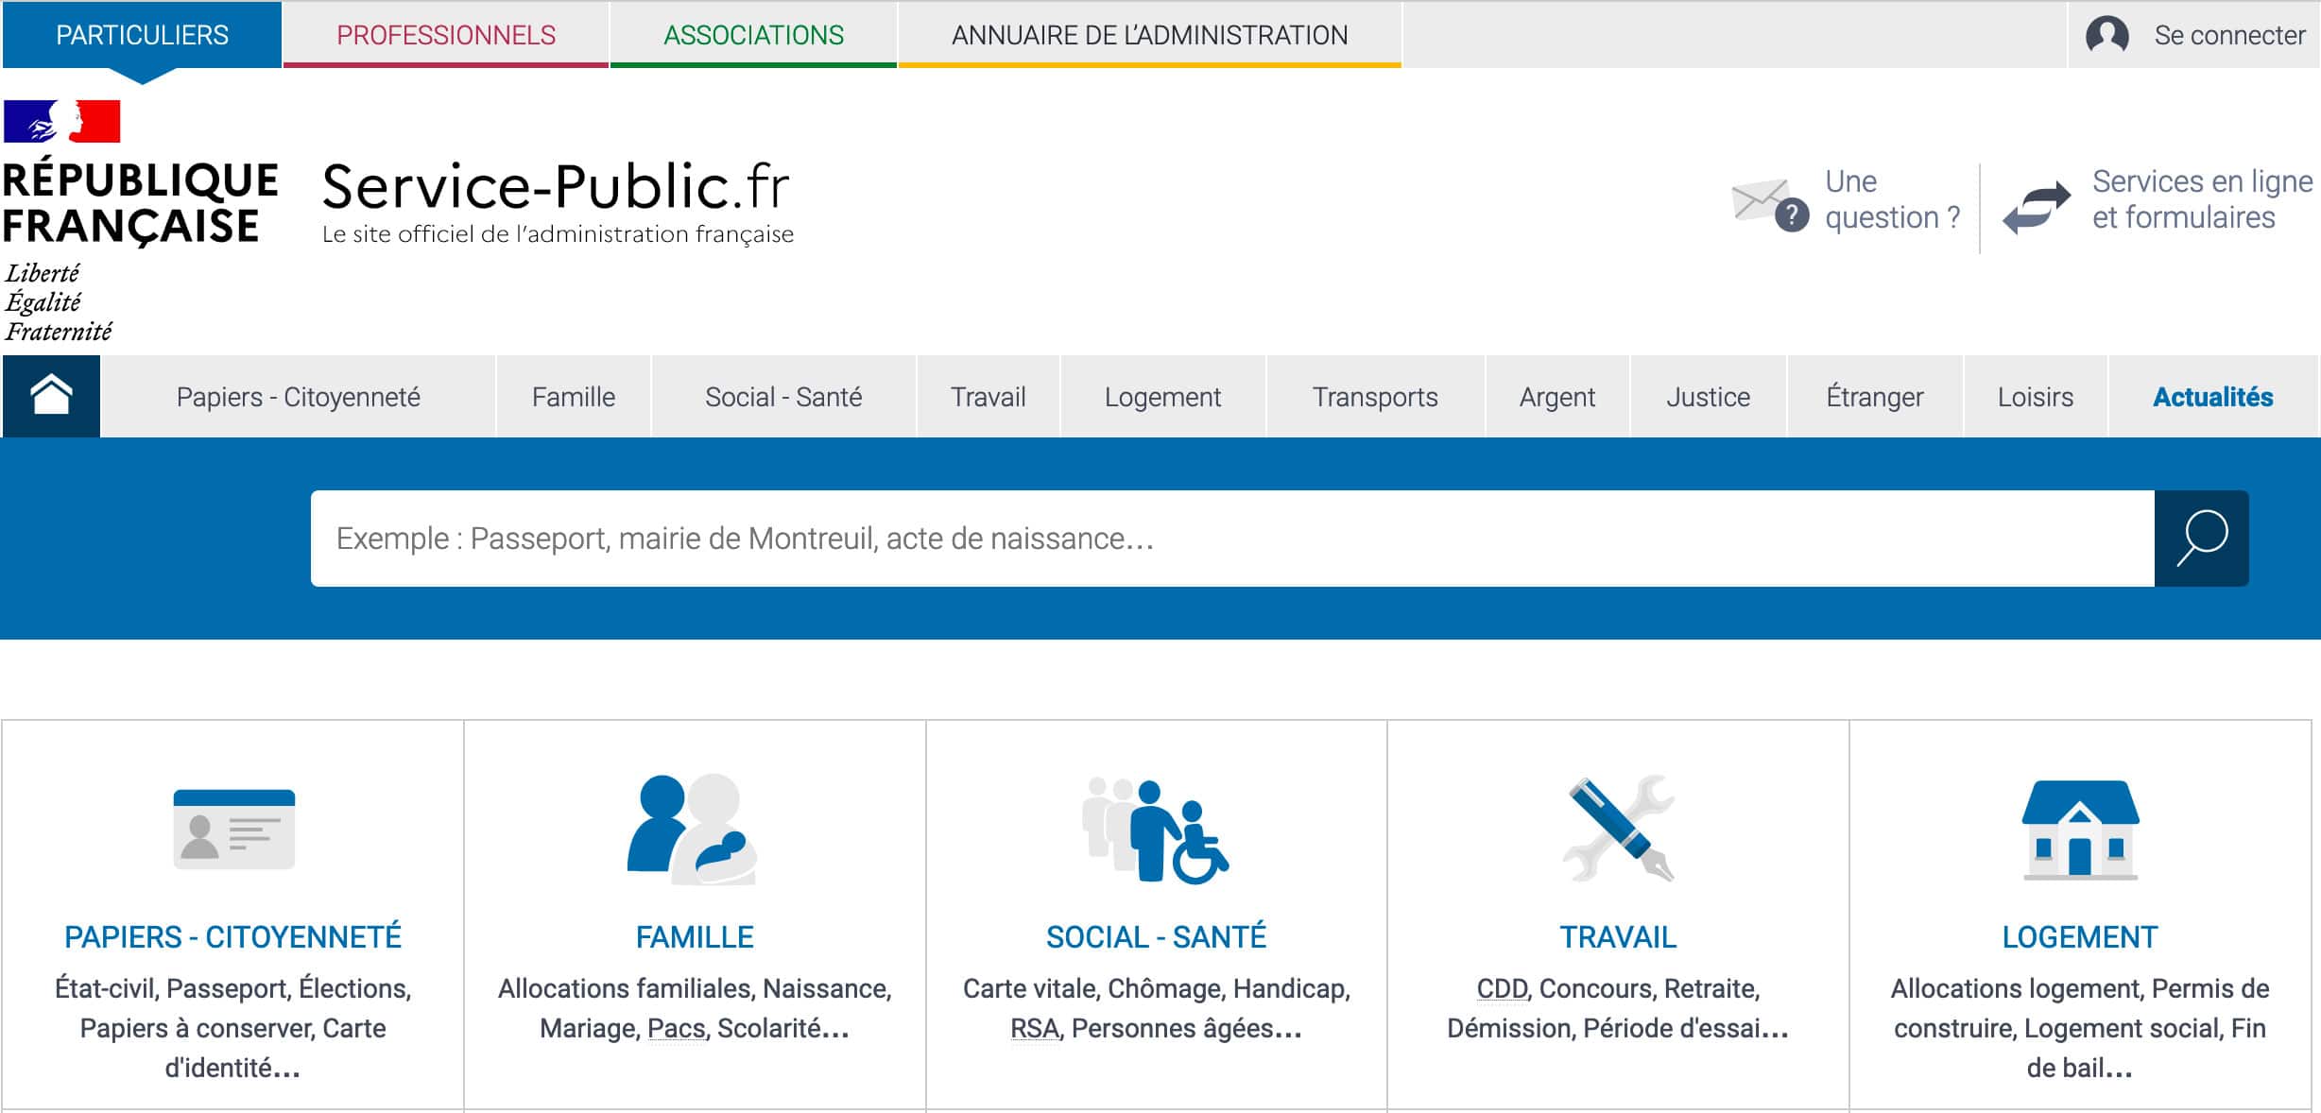Click Services en ligne et formulaires link

tap(2202, 199)
